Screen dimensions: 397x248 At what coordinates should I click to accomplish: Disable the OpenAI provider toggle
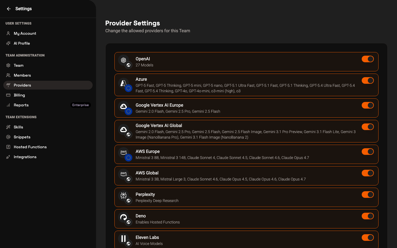point(368,59)
